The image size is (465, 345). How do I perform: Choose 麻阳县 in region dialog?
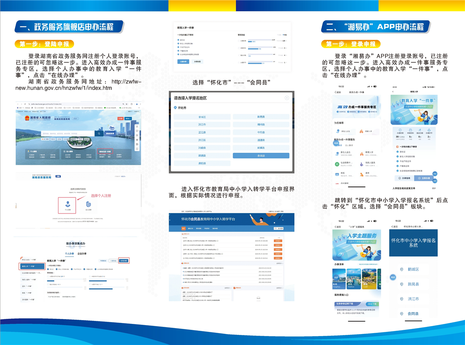tap(202, 163)
